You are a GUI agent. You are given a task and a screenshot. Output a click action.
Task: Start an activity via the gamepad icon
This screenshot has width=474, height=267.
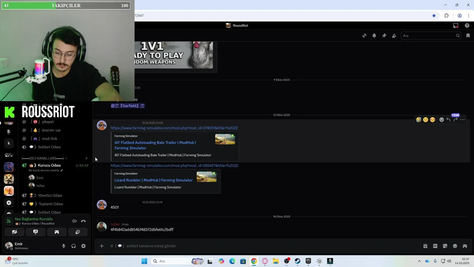tap(57, 232)
